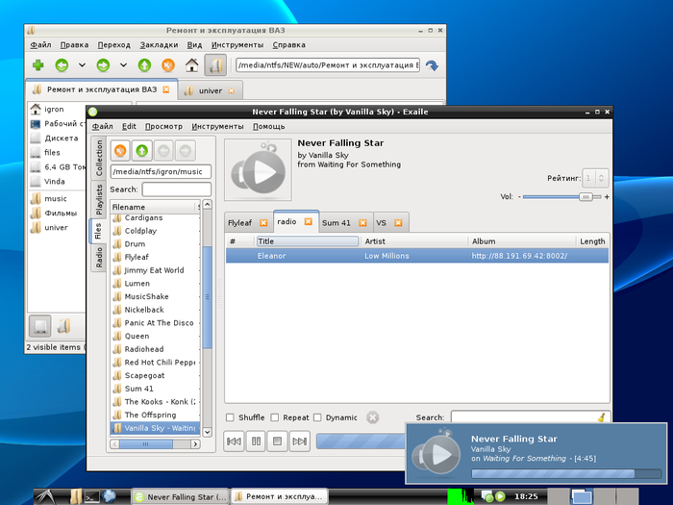Image resolution: width=673 pixels, height=505 pixels.
Task: Enable the Repeat checkbox
Action: [275, 417]
